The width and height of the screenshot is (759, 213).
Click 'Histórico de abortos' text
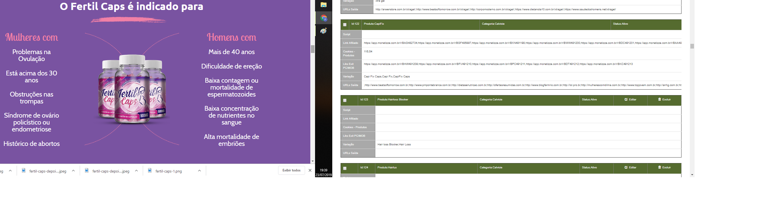coord(31,144)
